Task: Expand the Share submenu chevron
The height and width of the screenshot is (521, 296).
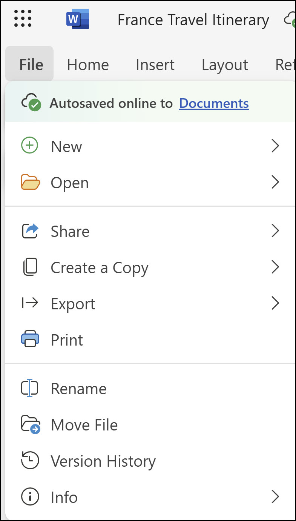Action: 276,231
